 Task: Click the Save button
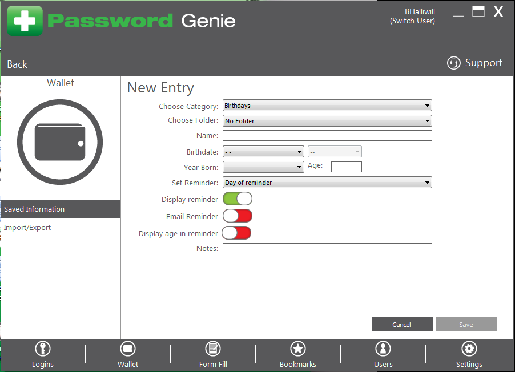pyautogui.click(x=466, y=325)
